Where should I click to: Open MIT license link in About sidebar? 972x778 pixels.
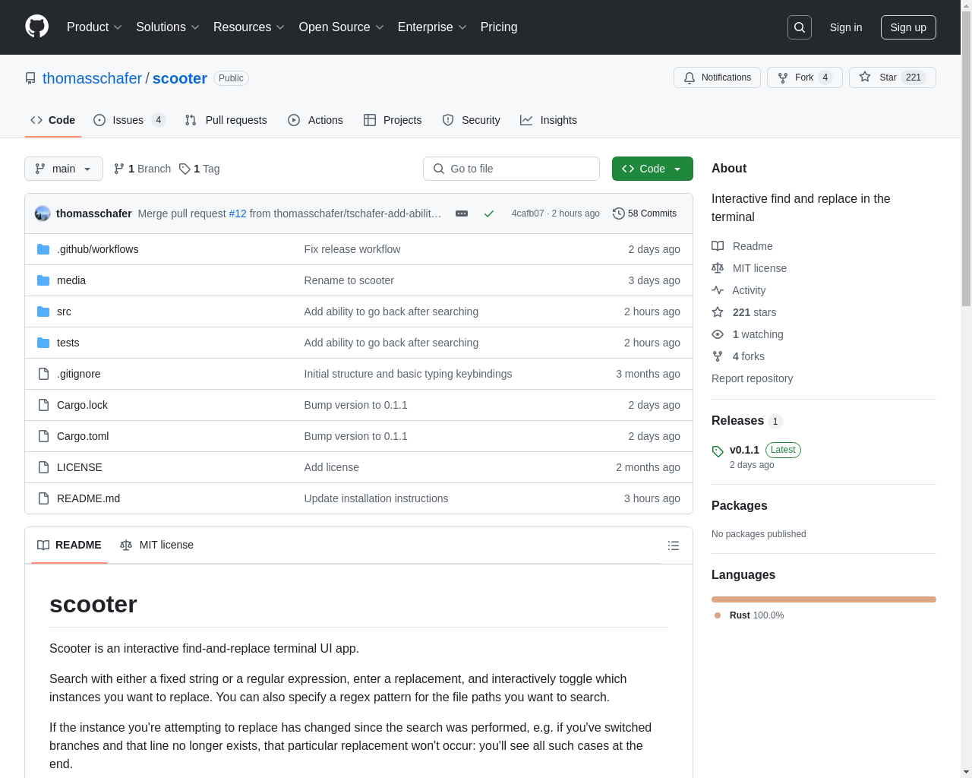(x=749, y=268)
